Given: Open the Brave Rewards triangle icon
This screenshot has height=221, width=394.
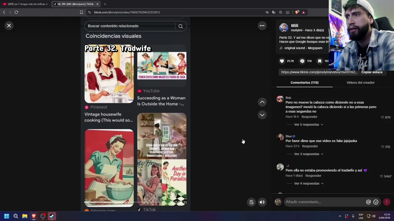Looking at the screenshot, I should click(x=304, y=12).
